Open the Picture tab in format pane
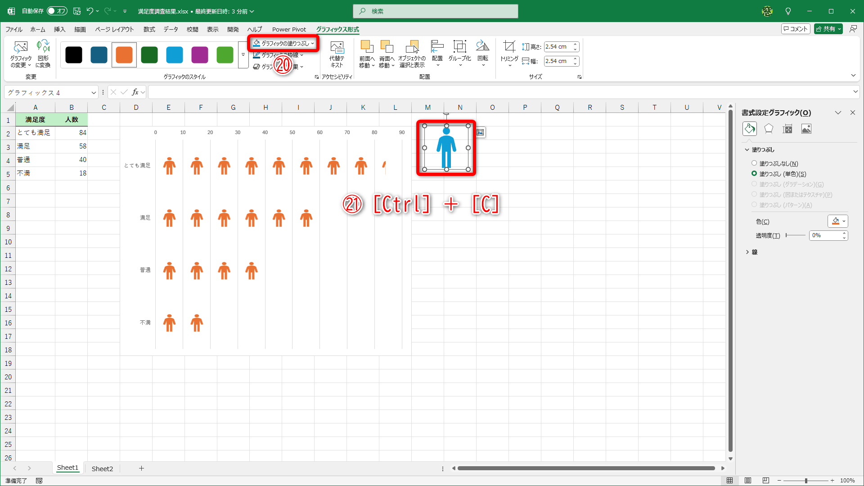This screenshot has width=864, height=486. coord(806,129)
